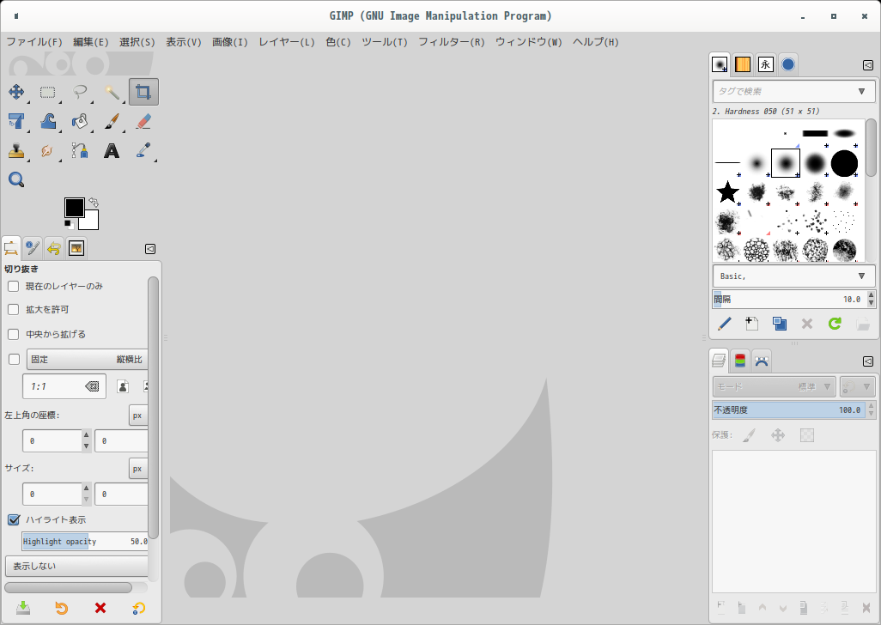
Task: Enable 拡大を許可 checkbox
Action: 14,309
